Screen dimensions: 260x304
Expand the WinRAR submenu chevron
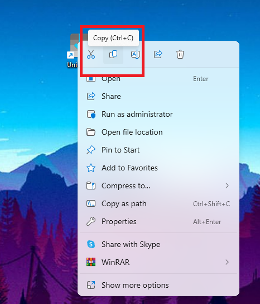(227, 262)
